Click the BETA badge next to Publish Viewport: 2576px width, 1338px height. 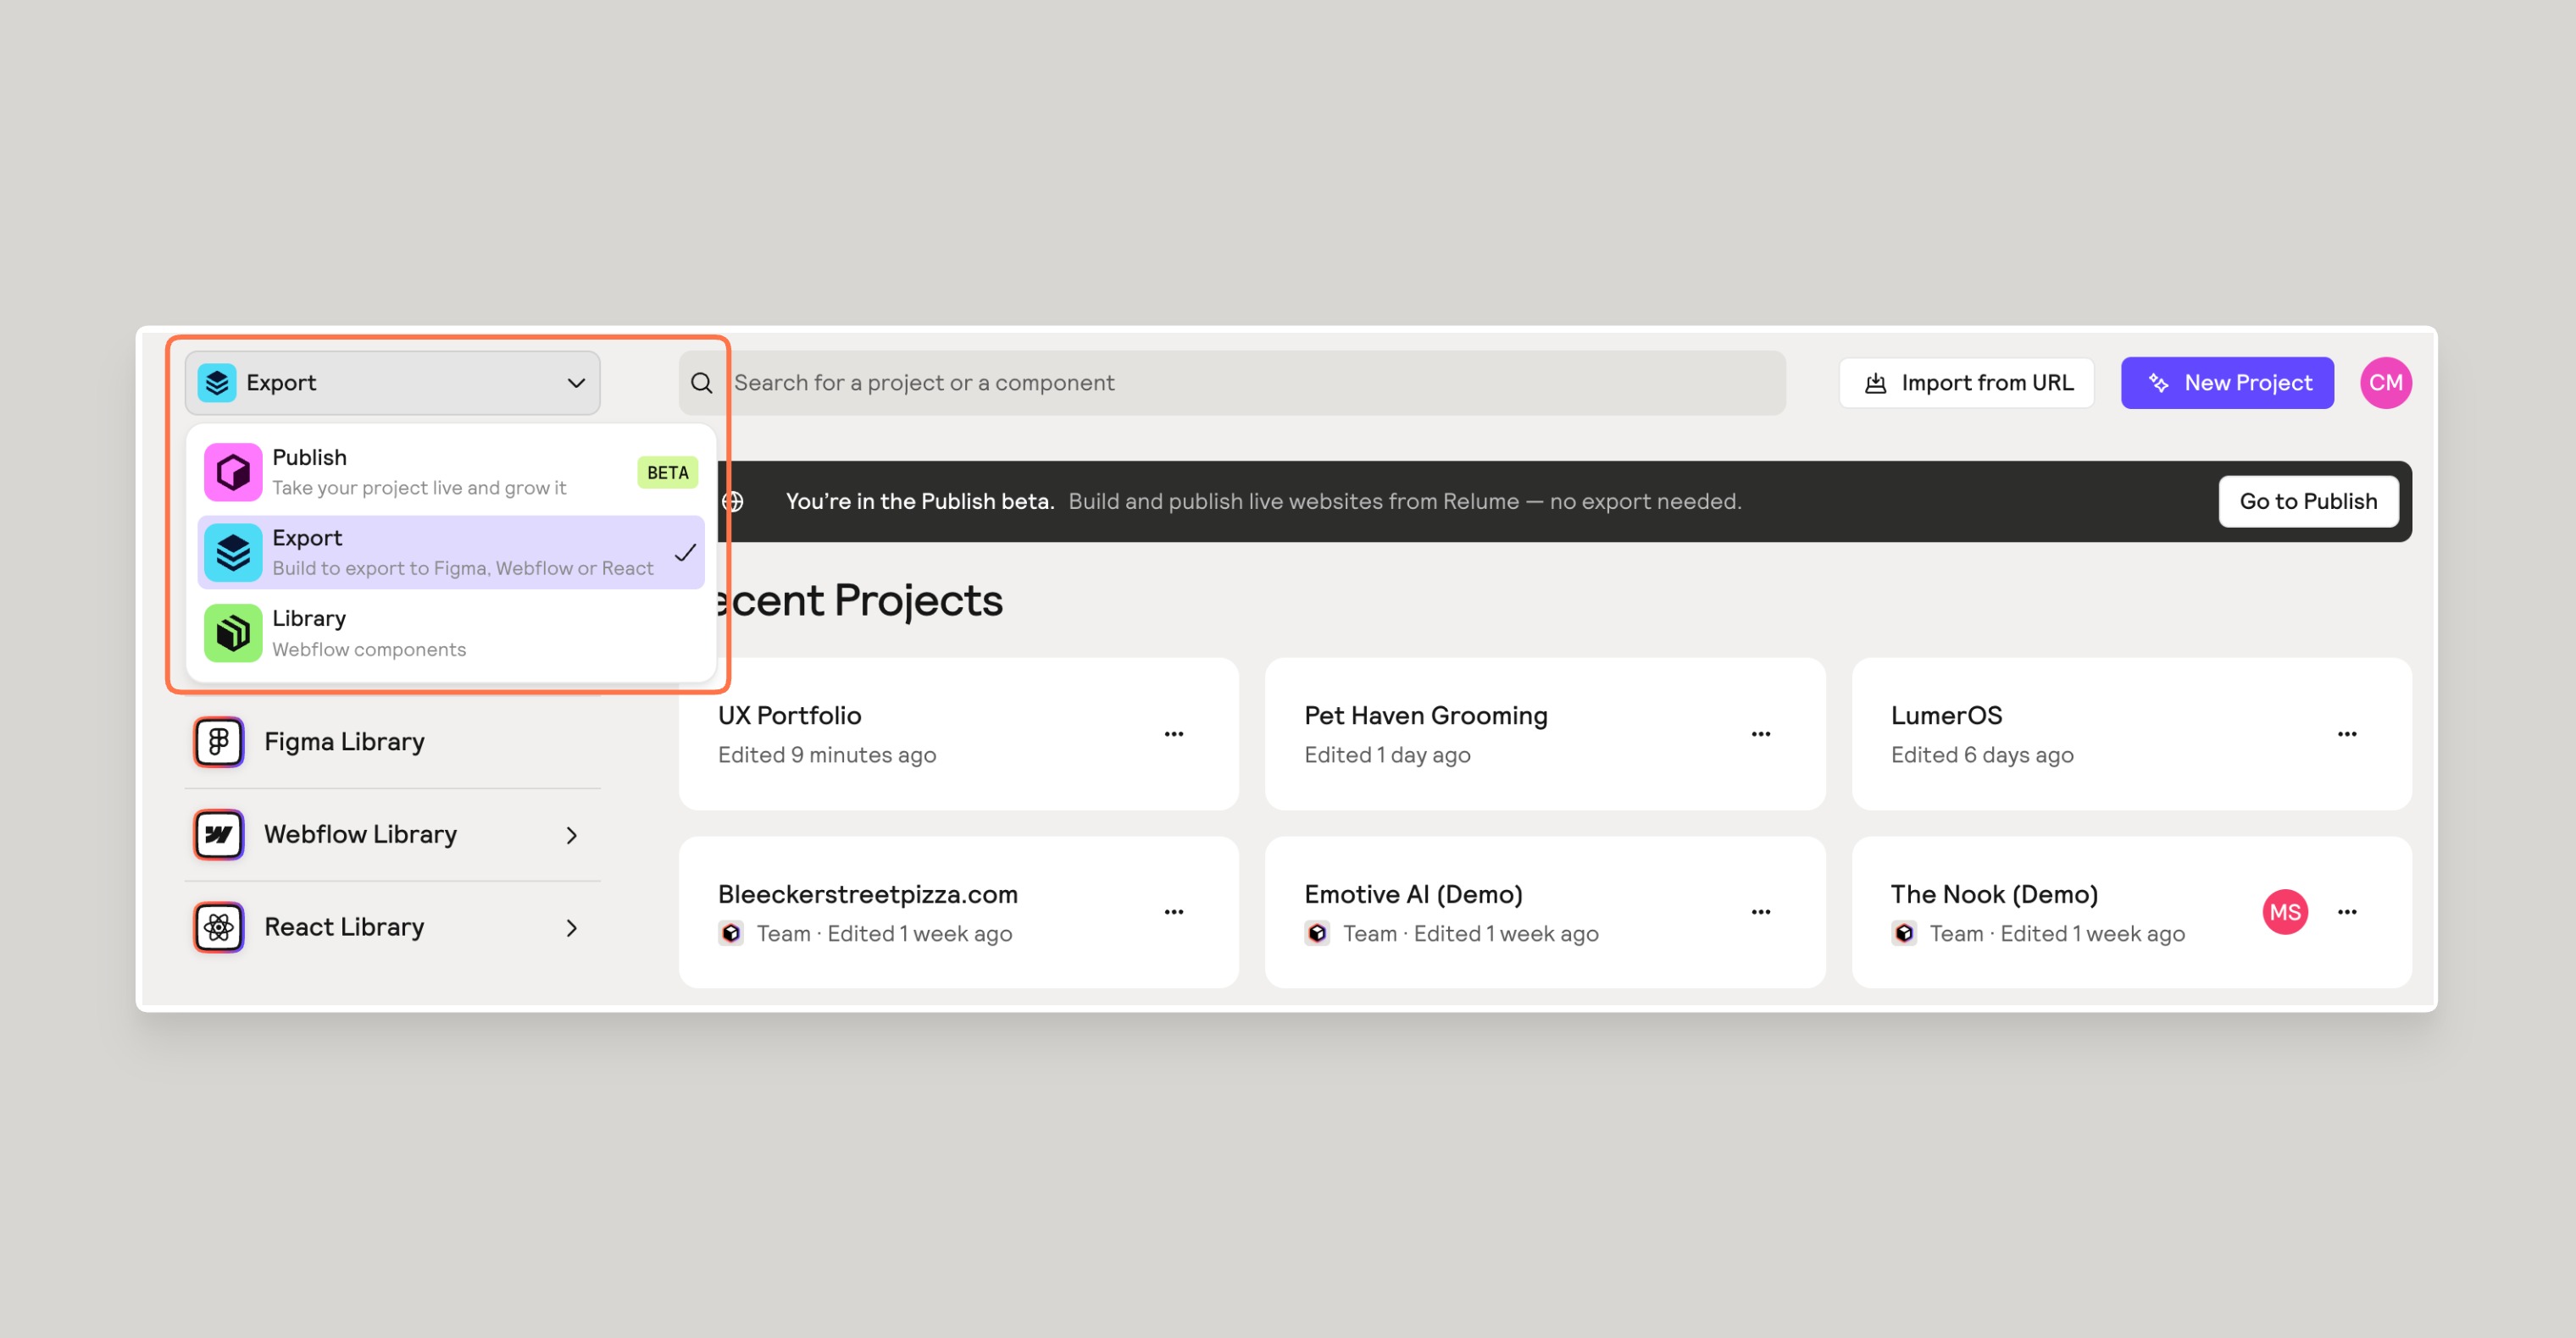(668, 473)
